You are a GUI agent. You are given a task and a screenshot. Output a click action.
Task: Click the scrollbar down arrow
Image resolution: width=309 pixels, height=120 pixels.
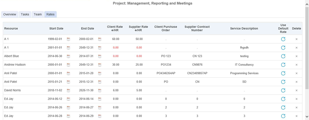[x=307, y=117]
